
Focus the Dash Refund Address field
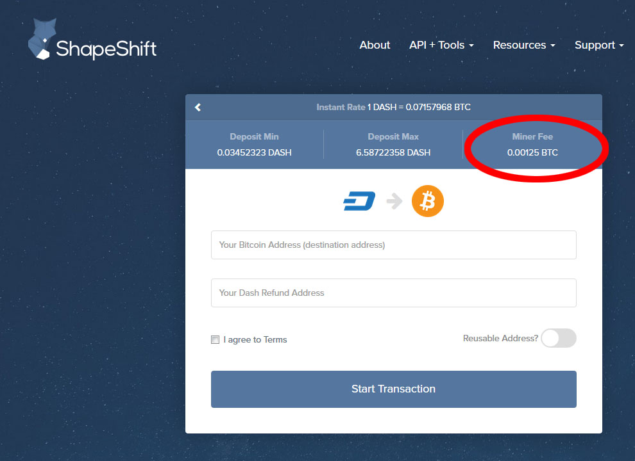[394, 293]
